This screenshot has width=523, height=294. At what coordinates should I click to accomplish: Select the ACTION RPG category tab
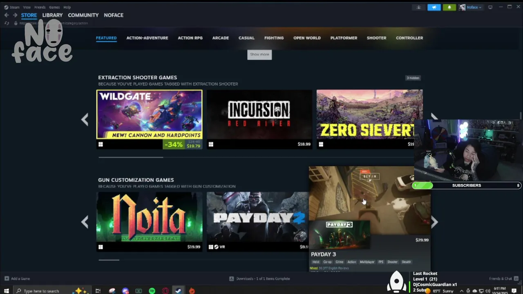click(x=190, y=38)
